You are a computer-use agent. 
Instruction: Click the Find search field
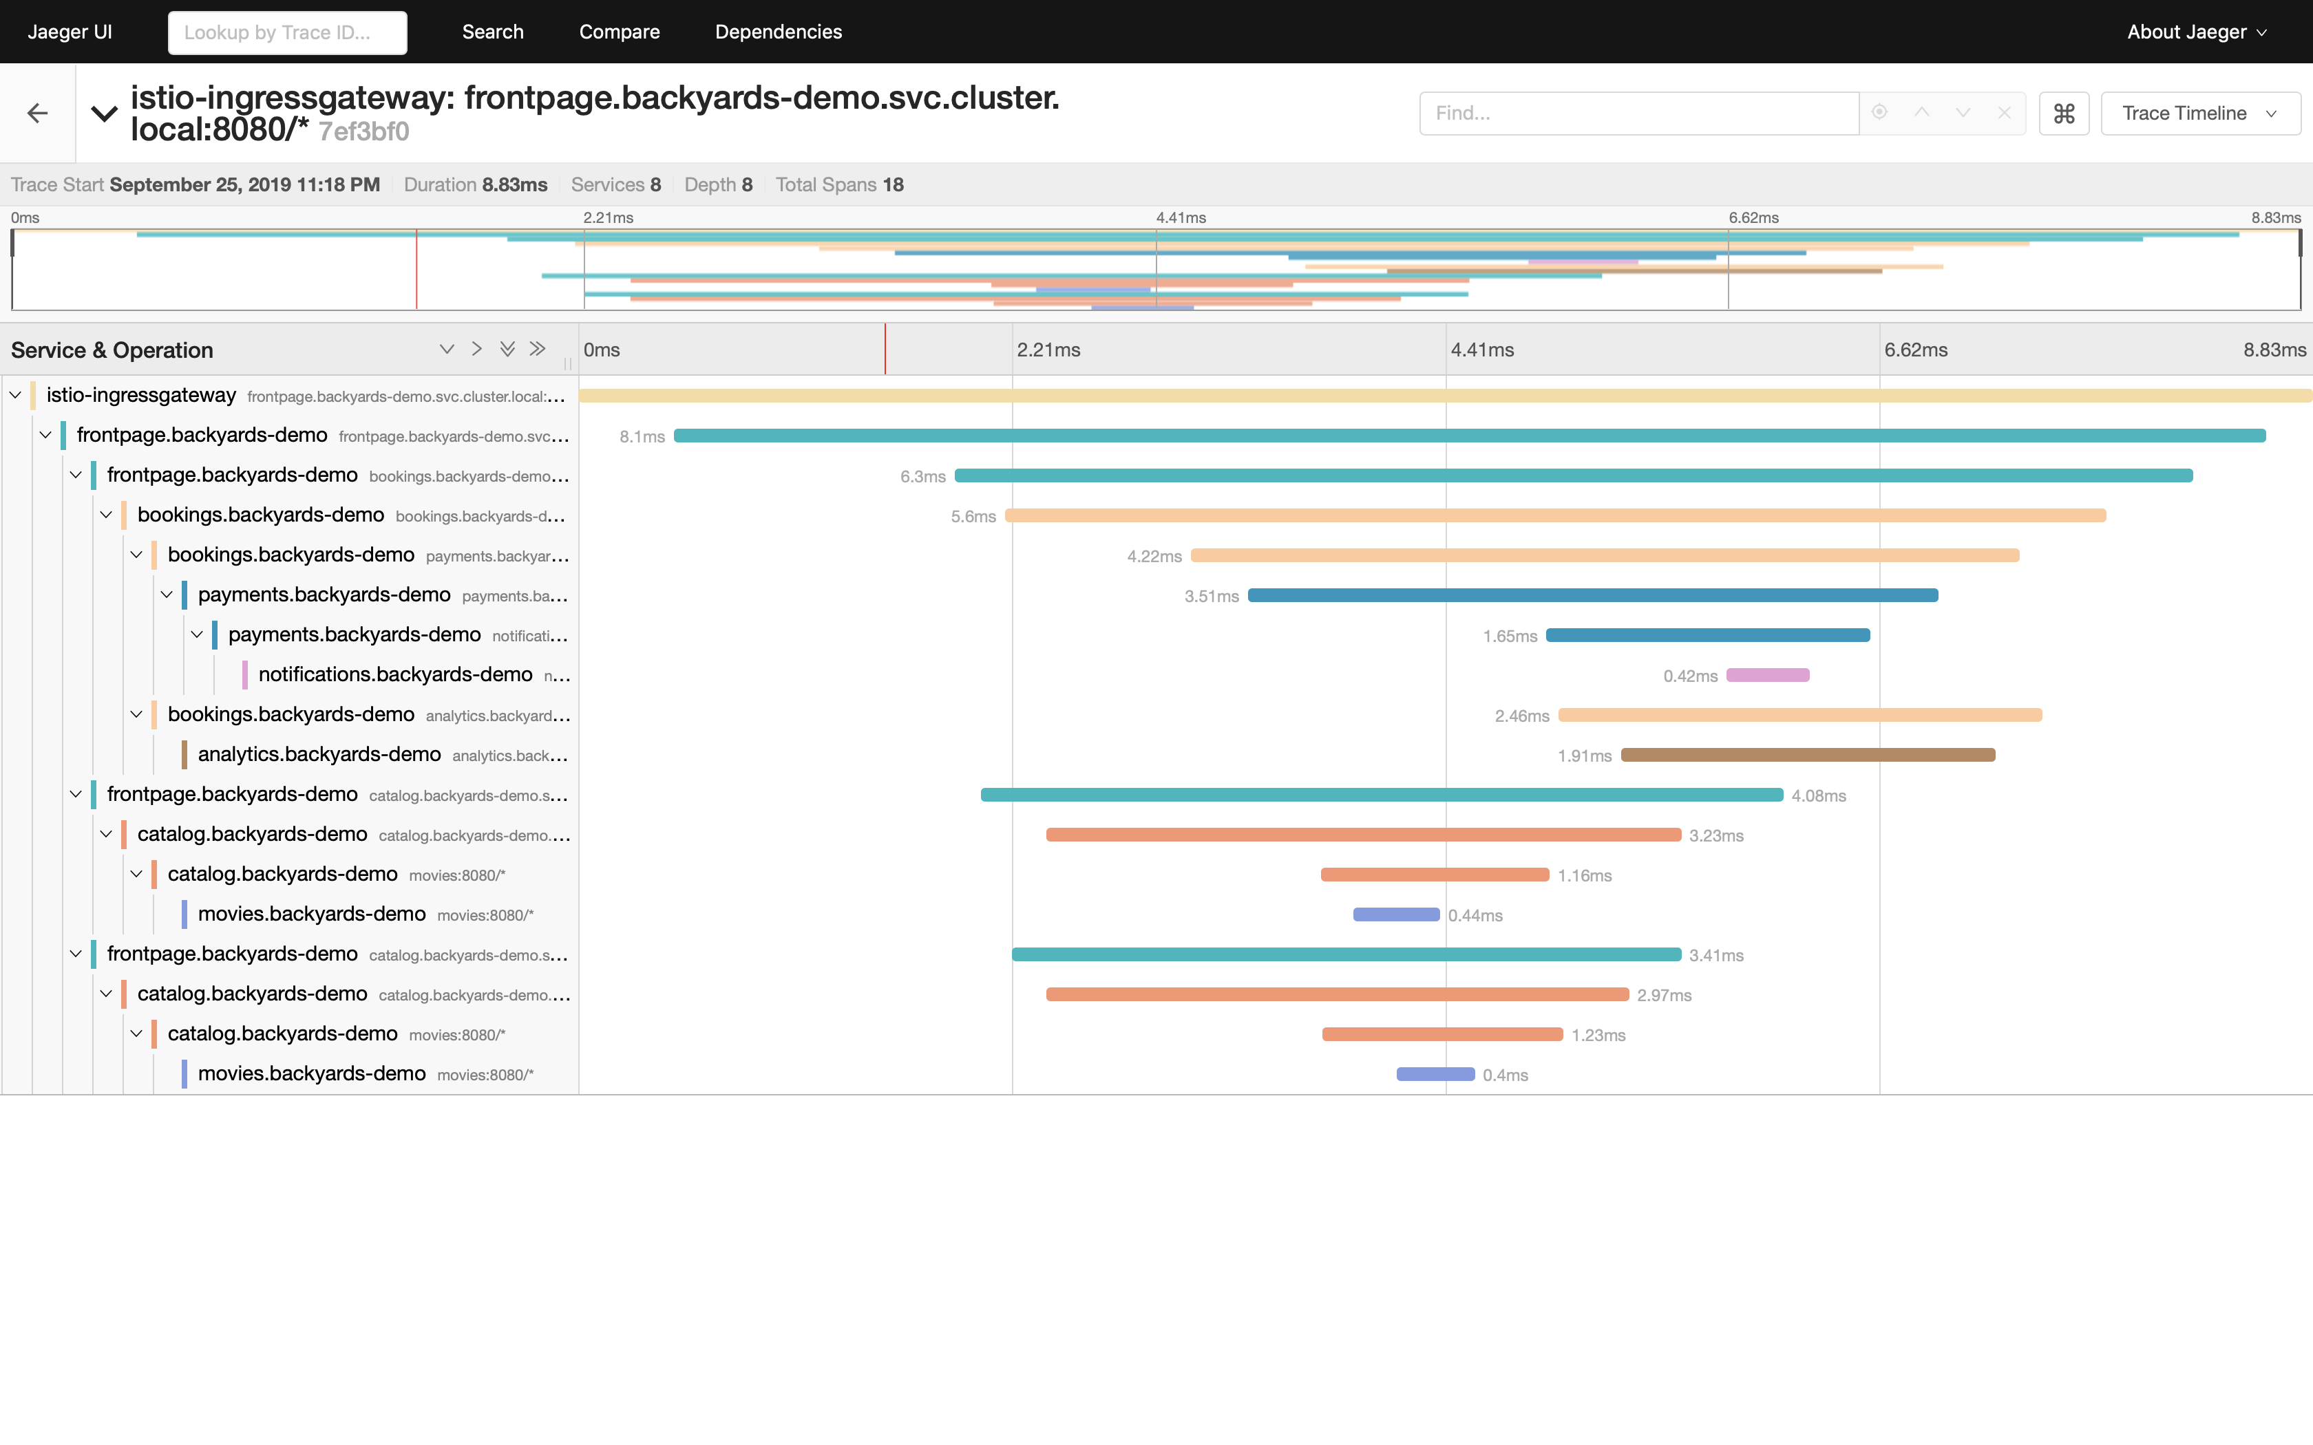1638,113
